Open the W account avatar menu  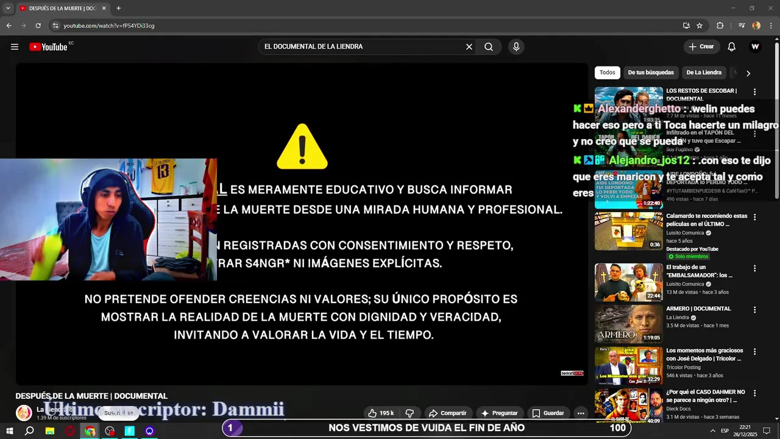[x=756, y=47]
